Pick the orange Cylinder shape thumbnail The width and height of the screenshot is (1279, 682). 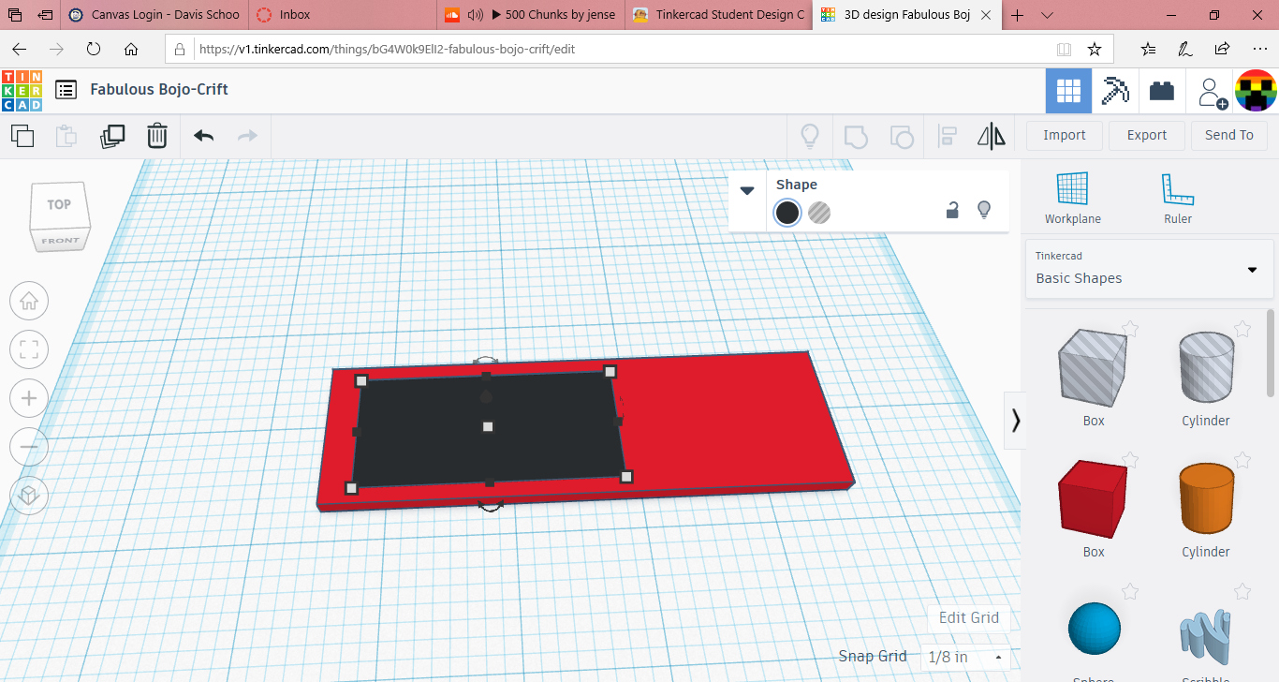pyautogui.click(x=1207, y=498)
